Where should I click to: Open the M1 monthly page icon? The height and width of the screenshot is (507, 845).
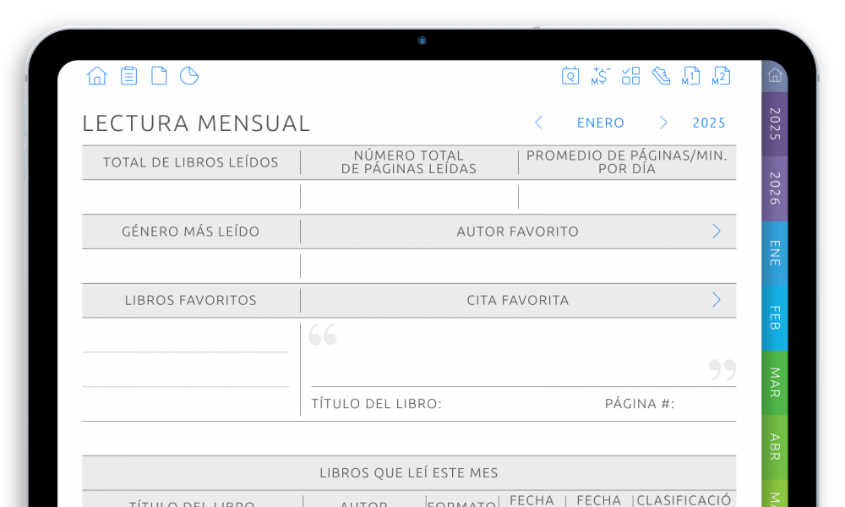[x=691, y=76]
